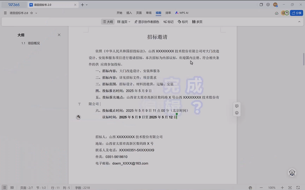Open WPS AI assistant
This screenshot has height=190, width=305.
pyautogui.click(x=182, y=13)
